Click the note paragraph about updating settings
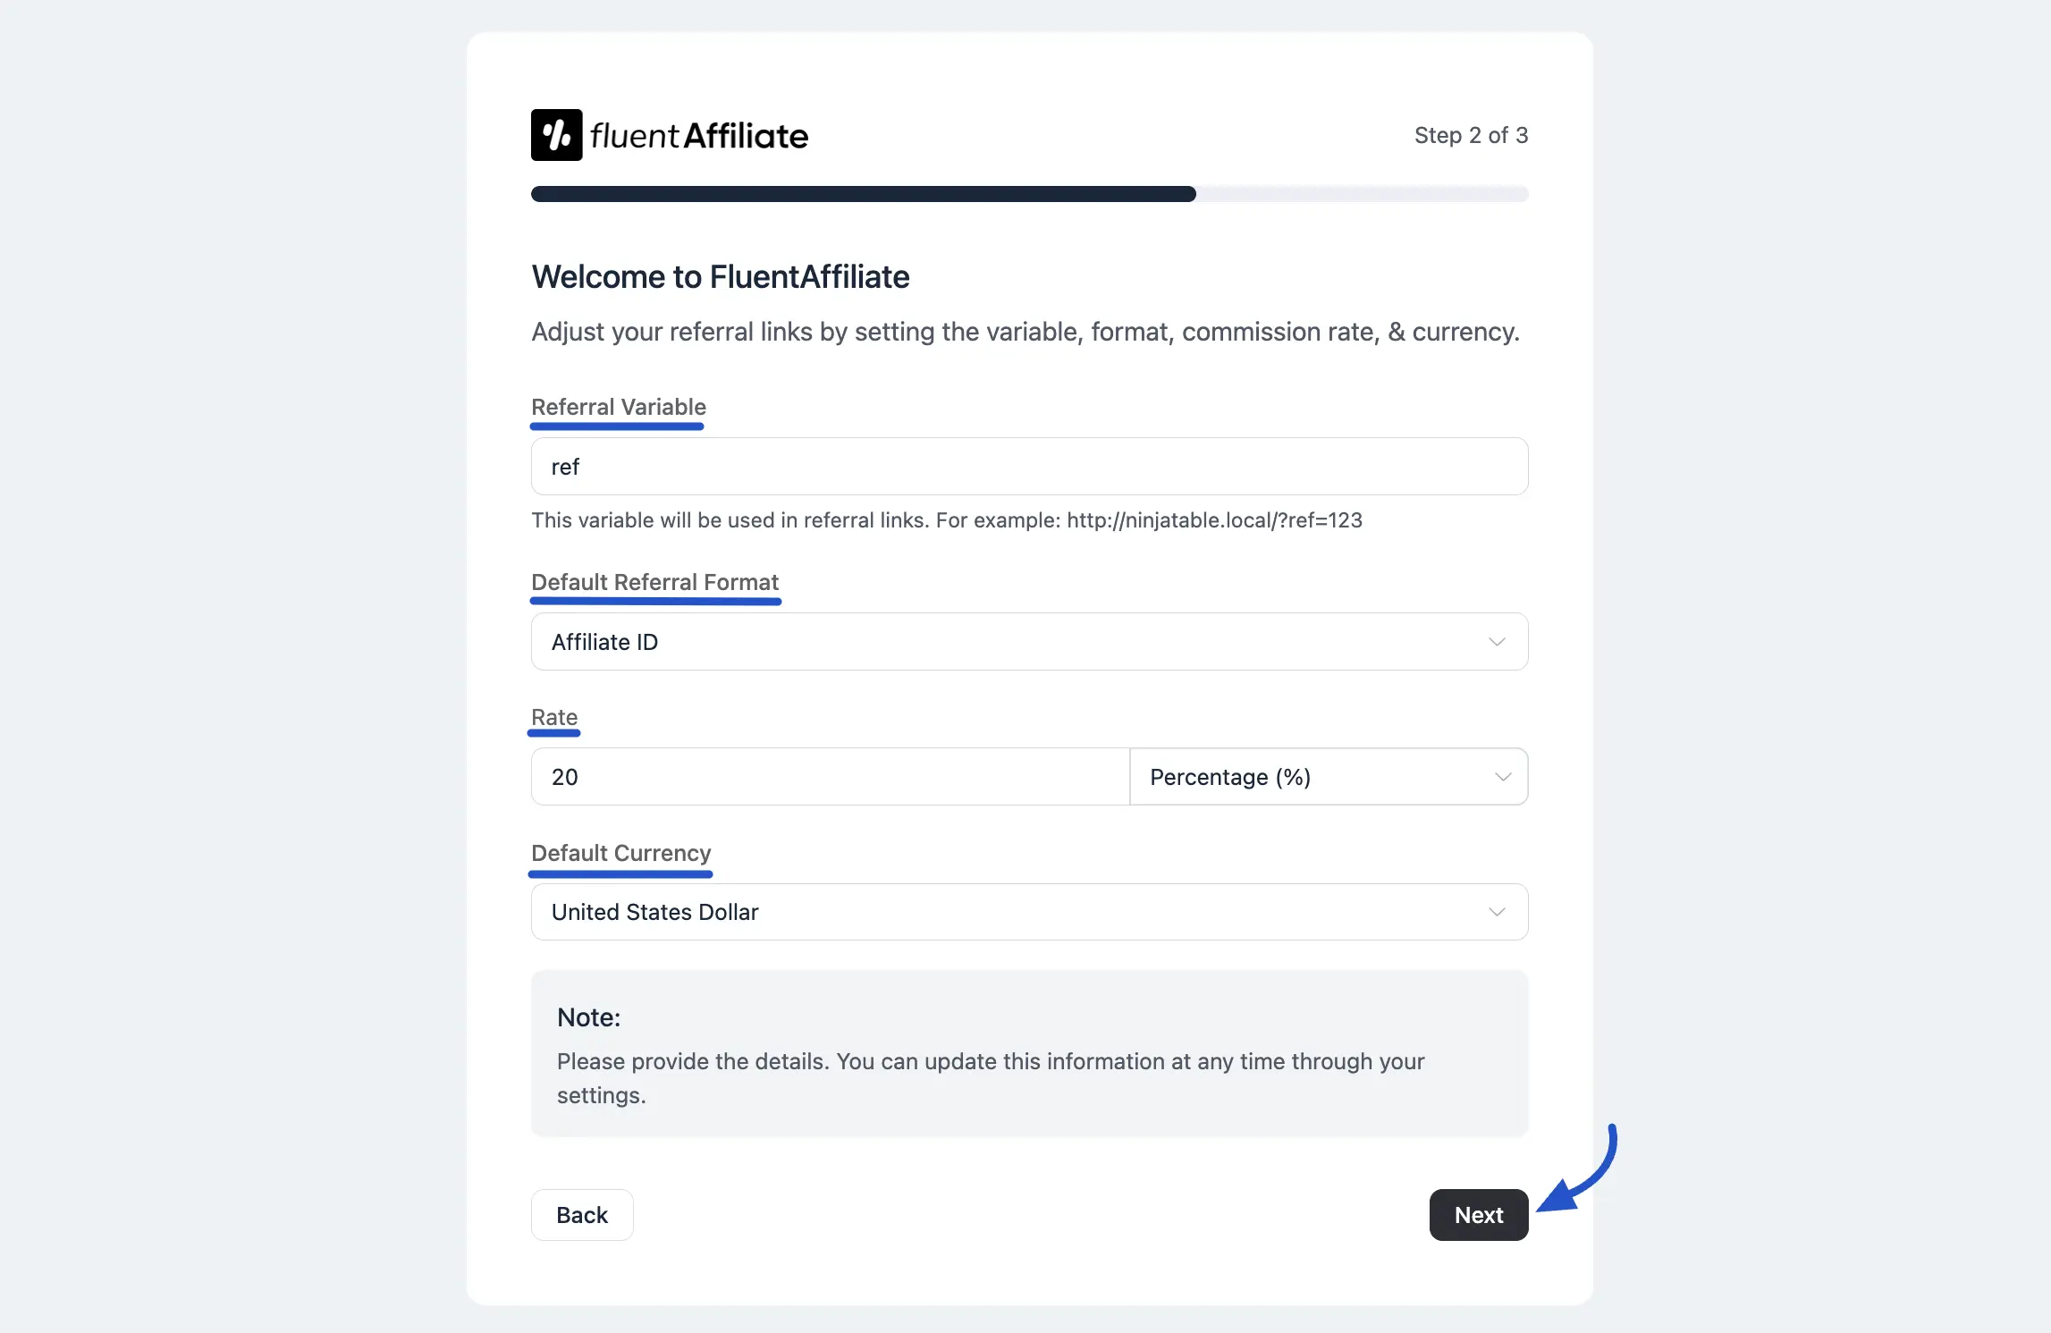Viewport: 2051px width, 1333px height. pyautogui.click(x=990, y=1078)
